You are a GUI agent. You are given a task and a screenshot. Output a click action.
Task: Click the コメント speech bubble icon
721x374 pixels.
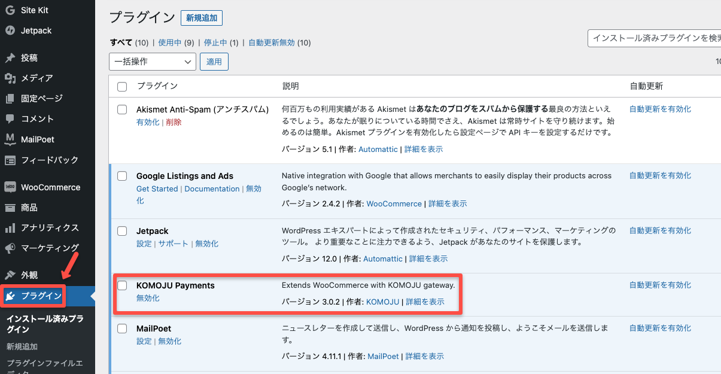[x=10, y=119]
